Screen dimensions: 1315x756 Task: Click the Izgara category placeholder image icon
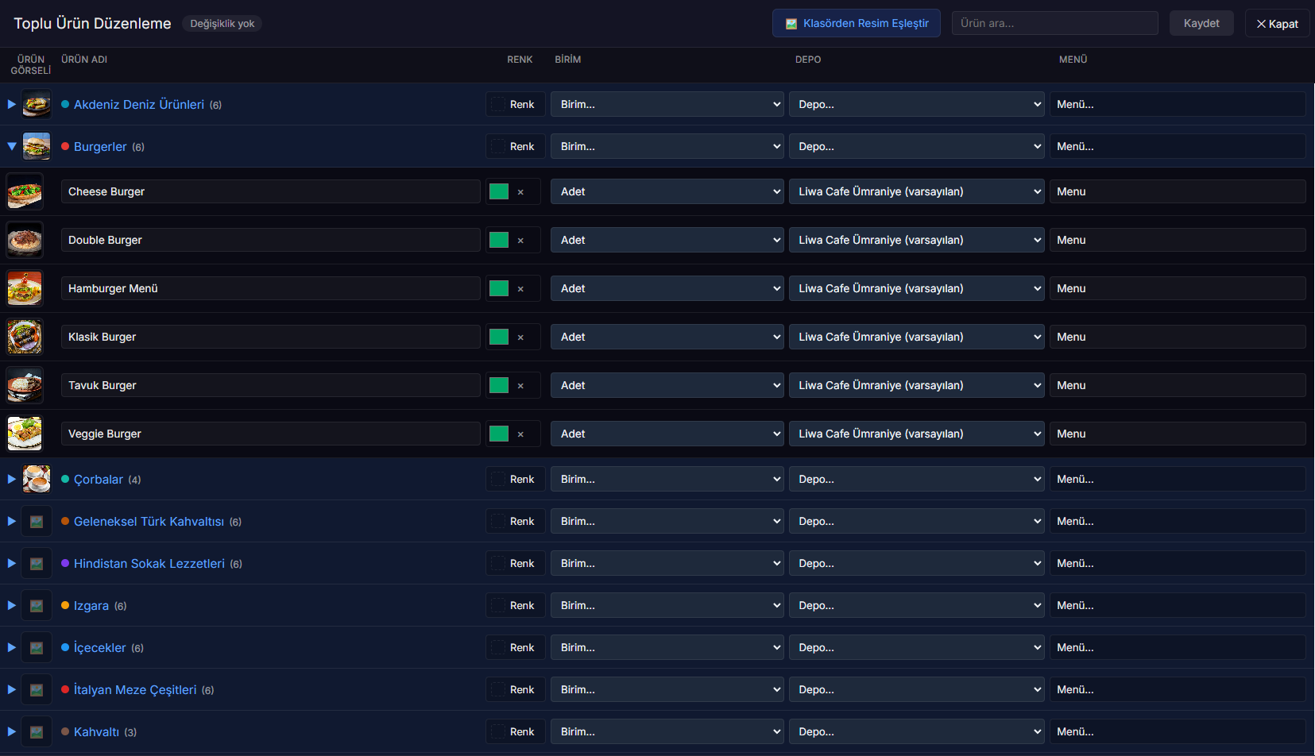point(37,606)
